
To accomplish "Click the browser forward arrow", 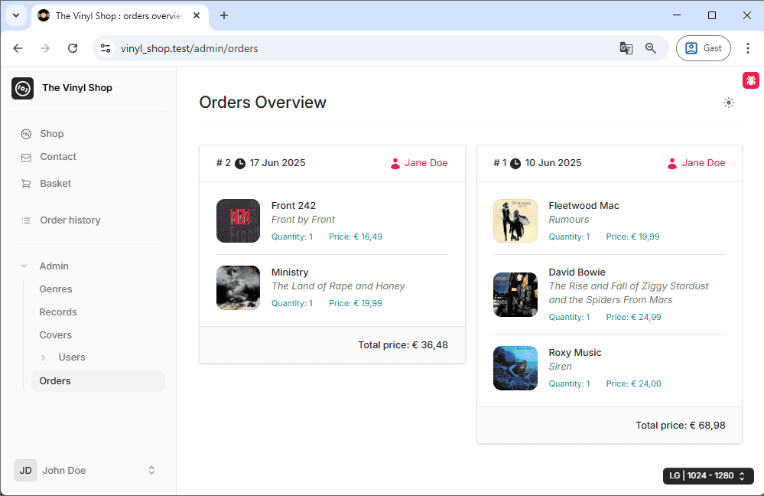I will [45, 48].
